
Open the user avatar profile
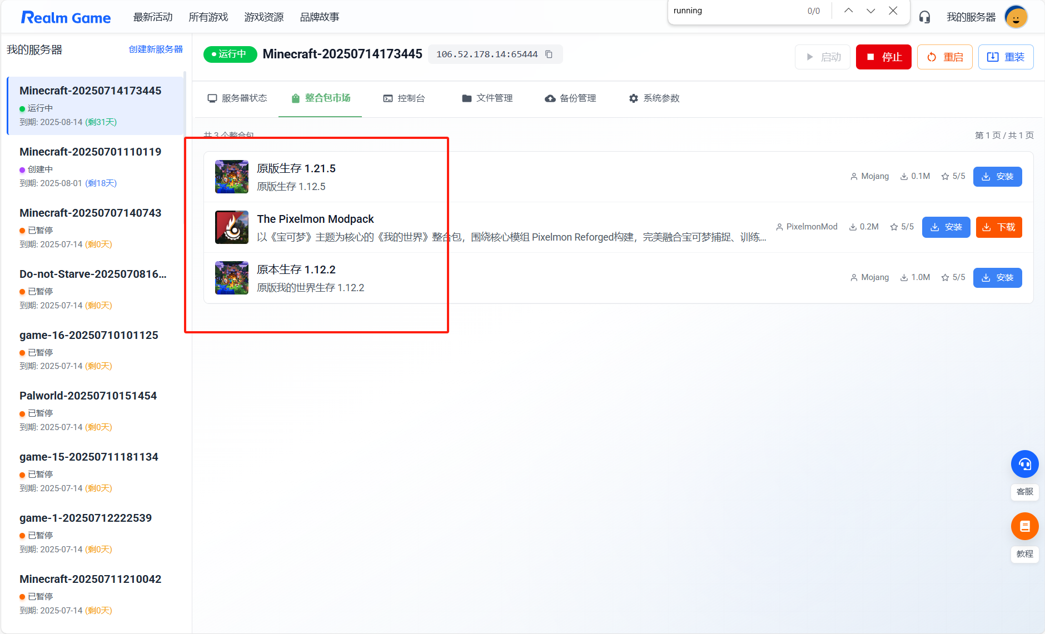(1016, 17)
